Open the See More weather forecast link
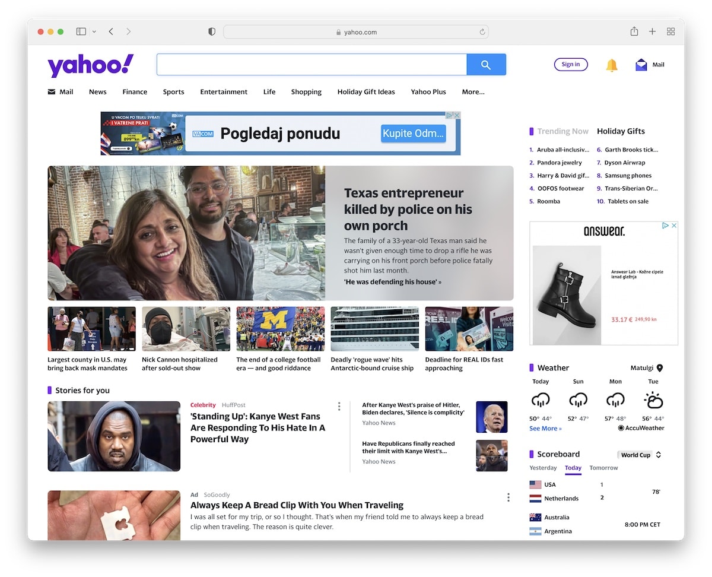Viewport: 712px width, 577px height. [x=543, y=428]
